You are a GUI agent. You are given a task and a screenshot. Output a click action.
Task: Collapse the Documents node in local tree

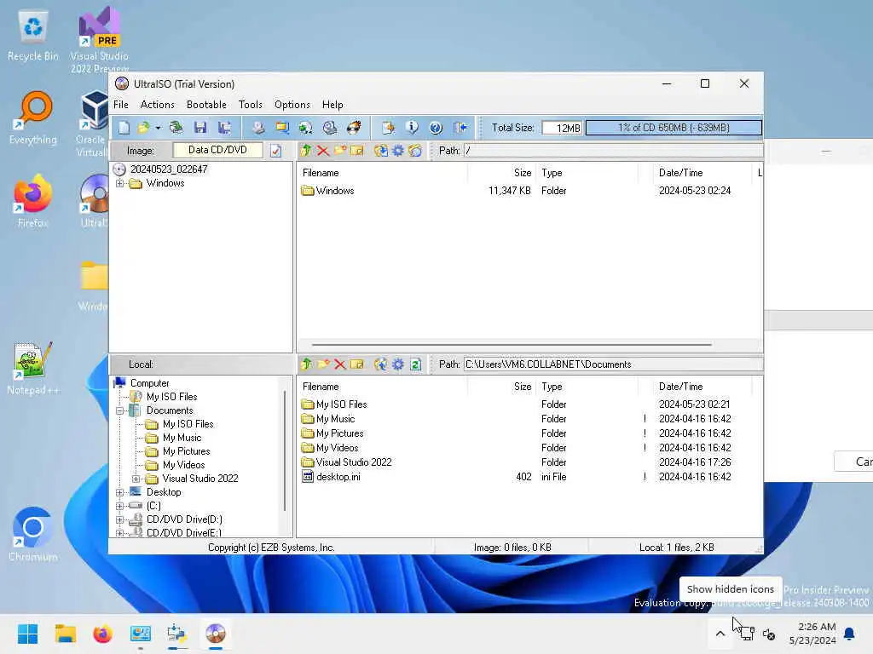[119, 410]
